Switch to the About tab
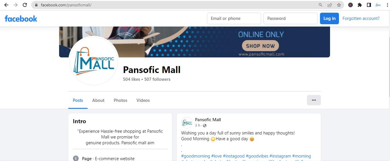390x161 pixels. tap(98, 100)
